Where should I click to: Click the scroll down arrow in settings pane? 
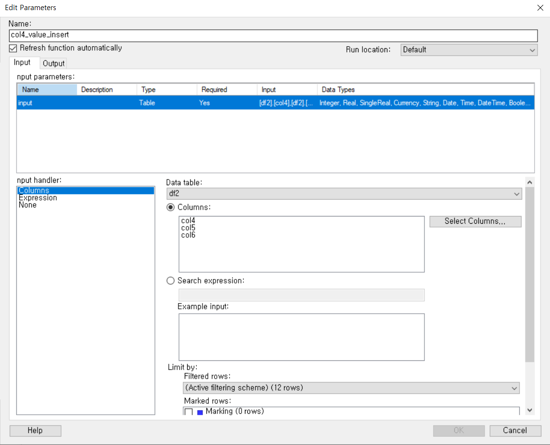tap(530, 410)
